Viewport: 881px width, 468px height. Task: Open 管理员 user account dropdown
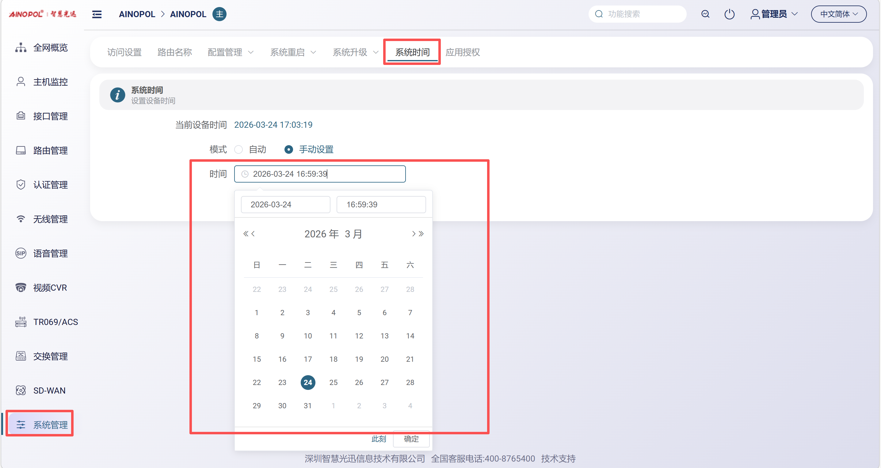pos(774,14)
